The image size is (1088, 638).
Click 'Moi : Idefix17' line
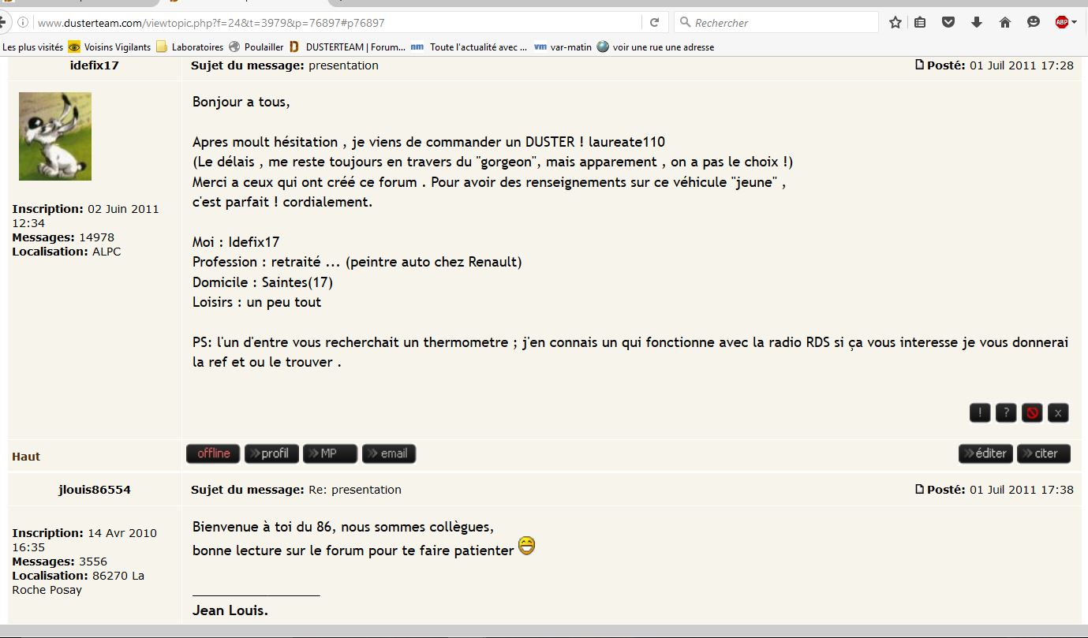pos(236,242)
